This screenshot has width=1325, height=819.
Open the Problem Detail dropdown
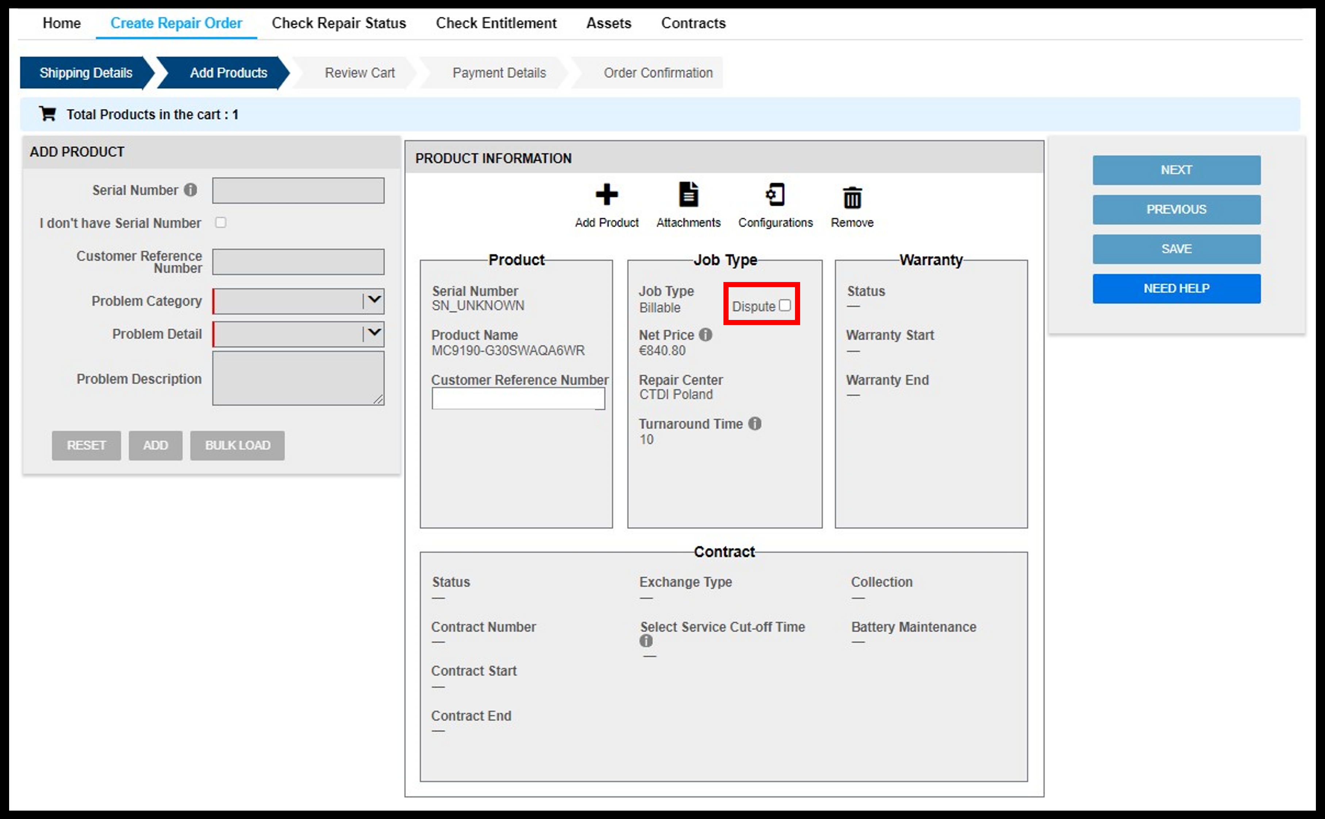298,334
